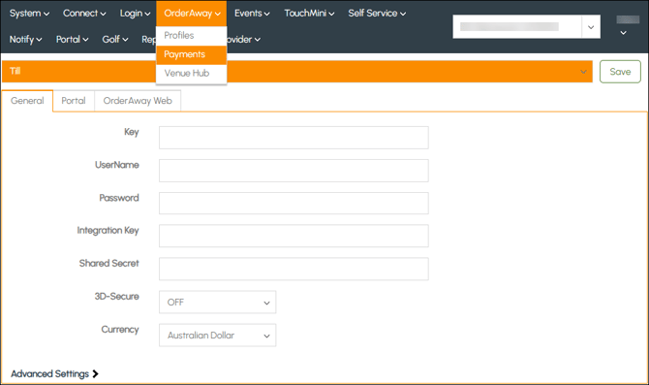Select Payments in OrderAway dropdown

pos(191,54)
